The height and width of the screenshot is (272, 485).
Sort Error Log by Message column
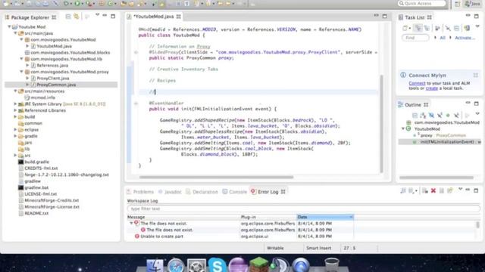[x=183, y=217]
